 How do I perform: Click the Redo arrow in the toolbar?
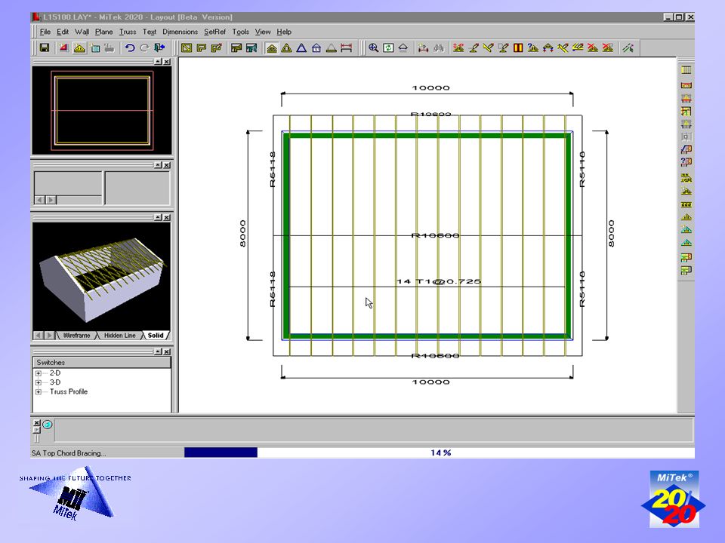click(144, 48)
